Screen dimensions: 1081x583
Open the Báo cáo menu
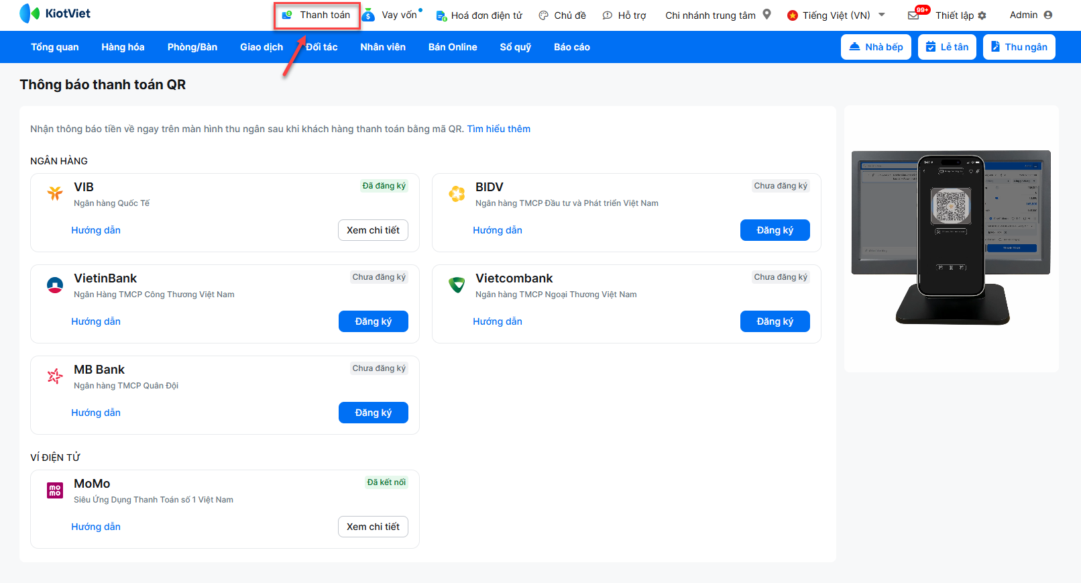572,47
